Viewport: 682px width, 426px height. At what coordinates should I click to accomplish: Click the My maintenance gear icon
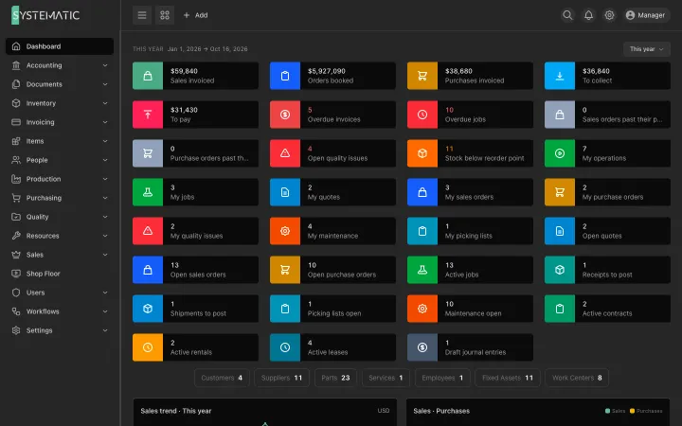(x=285, y=231)
